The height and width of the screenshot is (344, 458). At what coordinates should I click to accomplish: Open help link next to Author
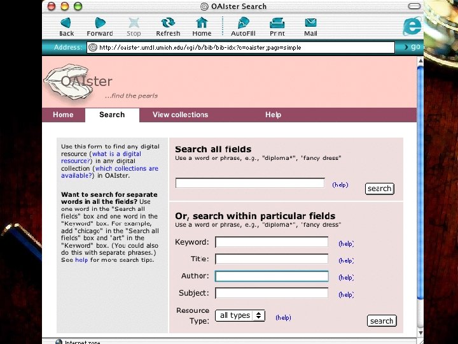click(346, 277)
